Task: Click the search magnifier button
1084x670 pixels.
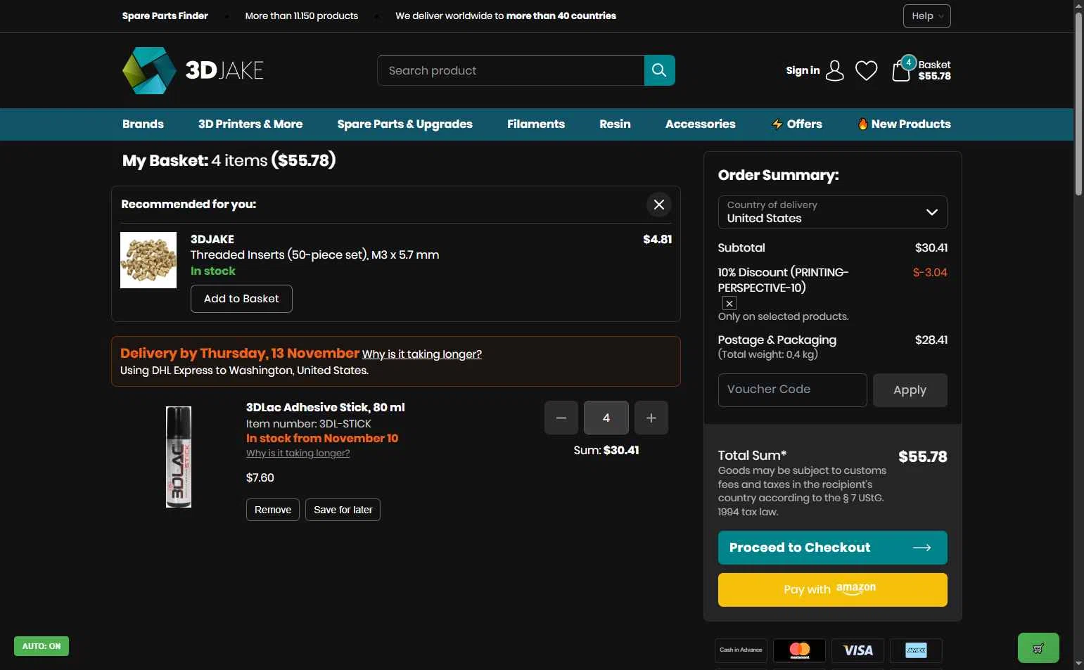Action: pyautogui.click(x=659, y=70)
